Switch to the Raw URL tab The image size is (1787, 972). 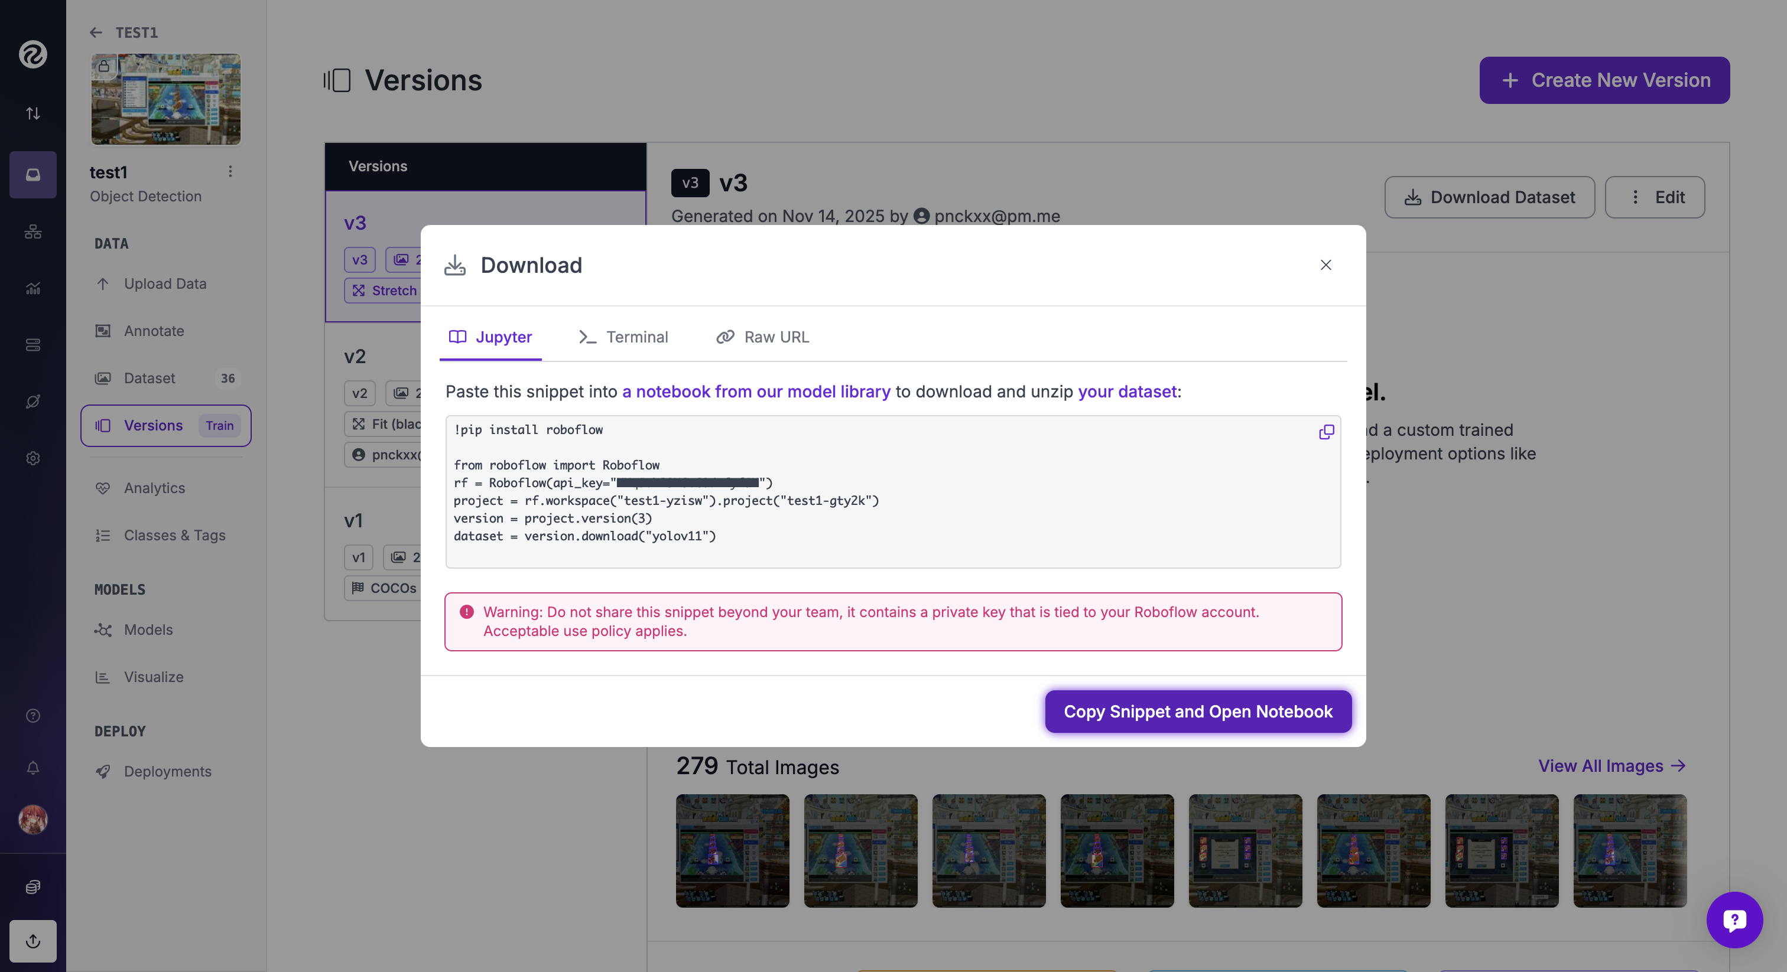762,337
